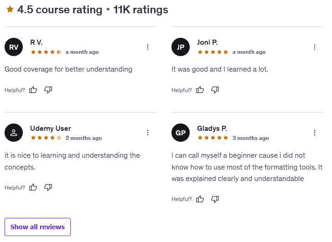Mark Gladys P.'s review as unhelpful
Viewport: 332px width, 242px height.
[x=215, y=199]
